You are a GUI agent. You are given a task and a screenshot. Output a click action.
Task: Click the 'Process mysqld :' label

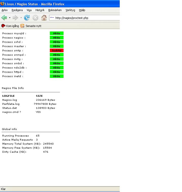(14, 34)
